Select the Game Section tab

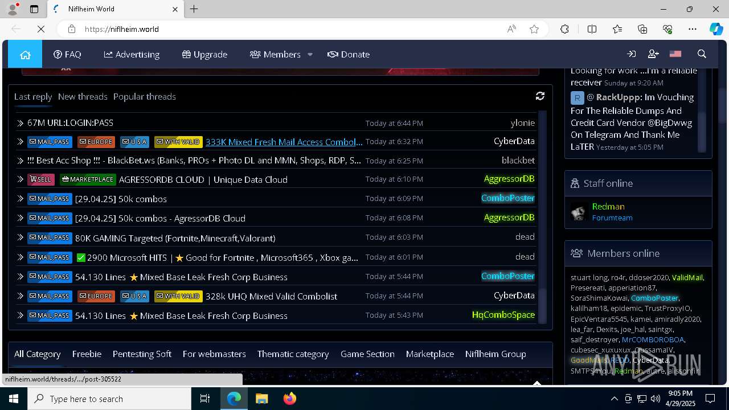coord(367,354)
